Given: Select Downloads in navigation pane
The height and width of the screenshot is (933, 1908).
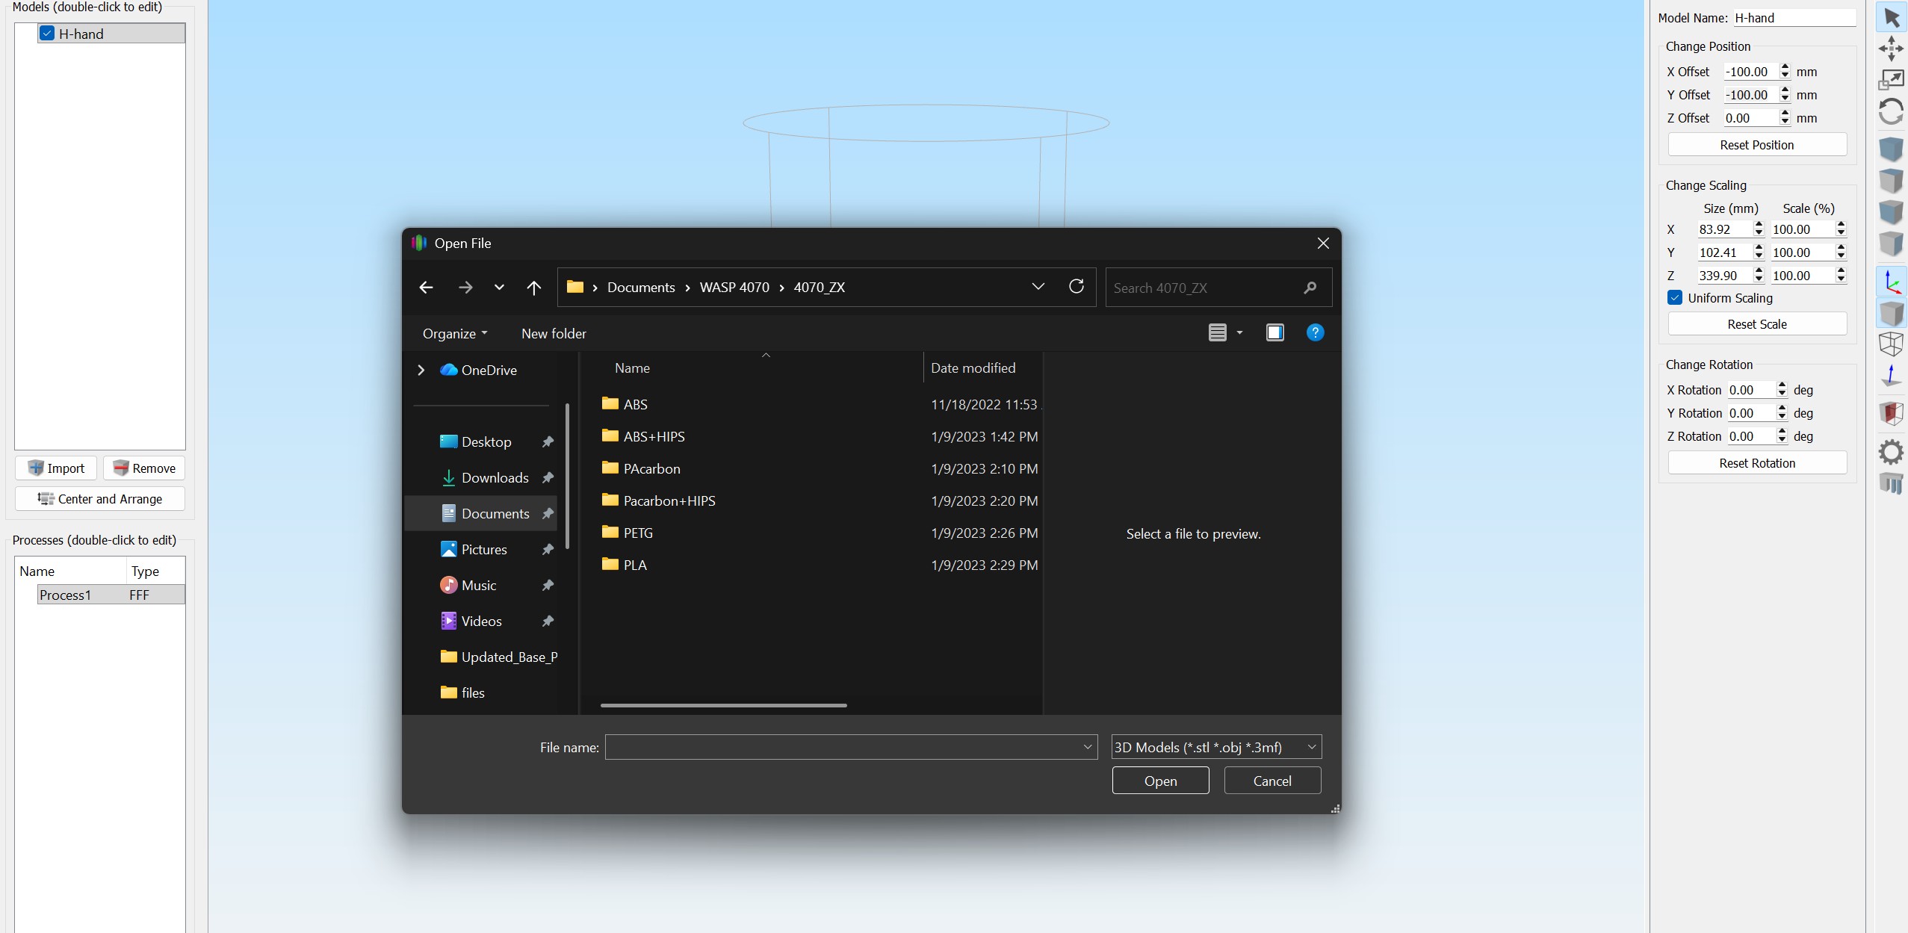Looking at the screenshot, I should click(495, 477).
